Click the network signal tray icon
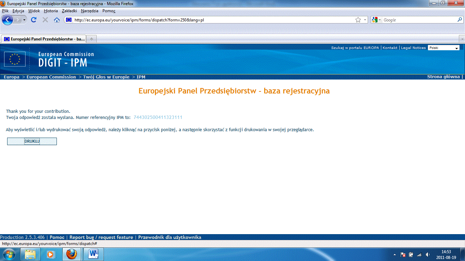The width and height of the screenshot is (465, 261). [x=419, y=254]
